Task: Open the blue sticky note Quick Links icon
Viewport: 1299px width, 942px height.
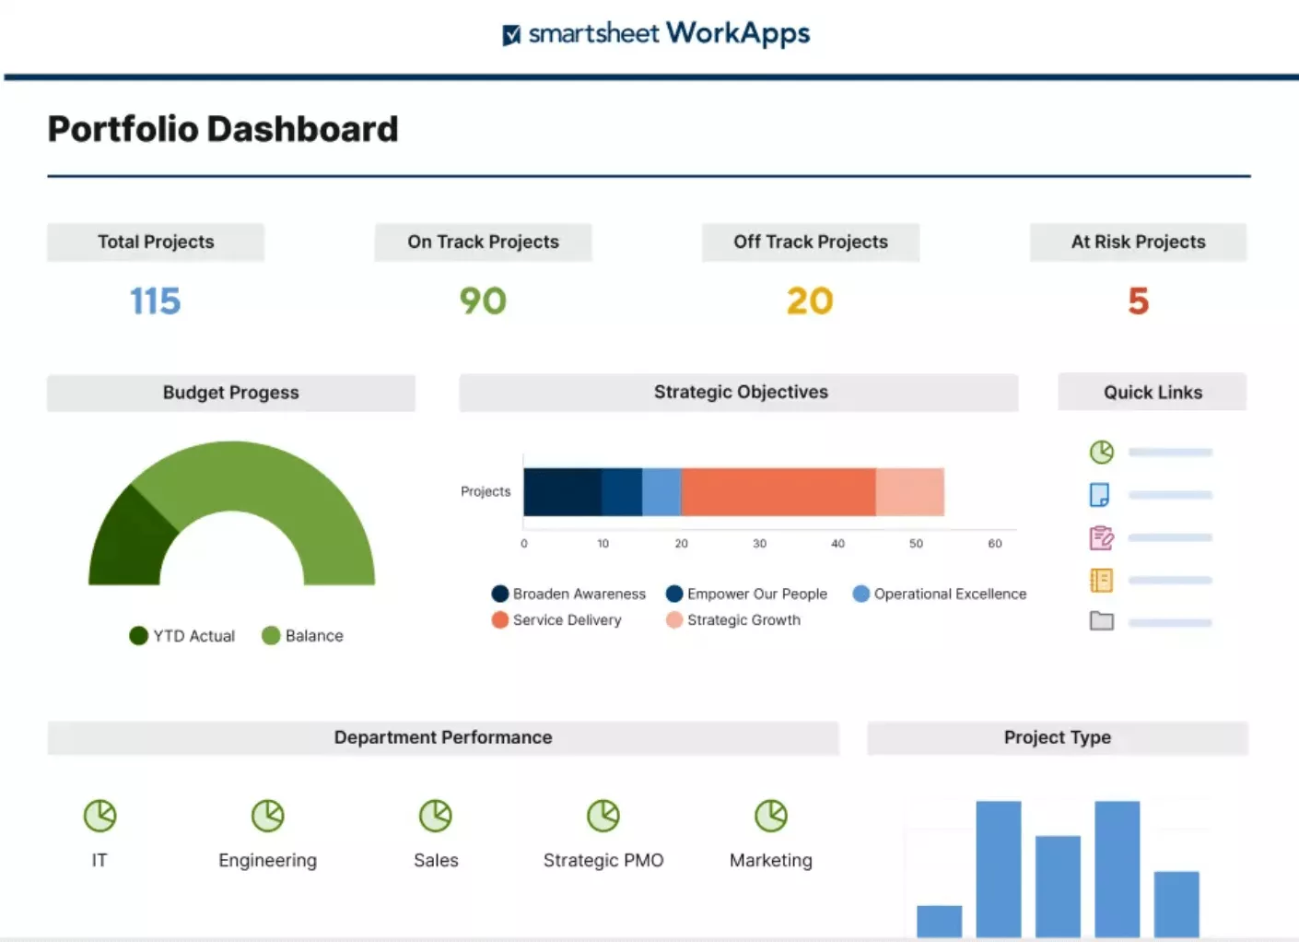Action: (x=1099, y=495)
